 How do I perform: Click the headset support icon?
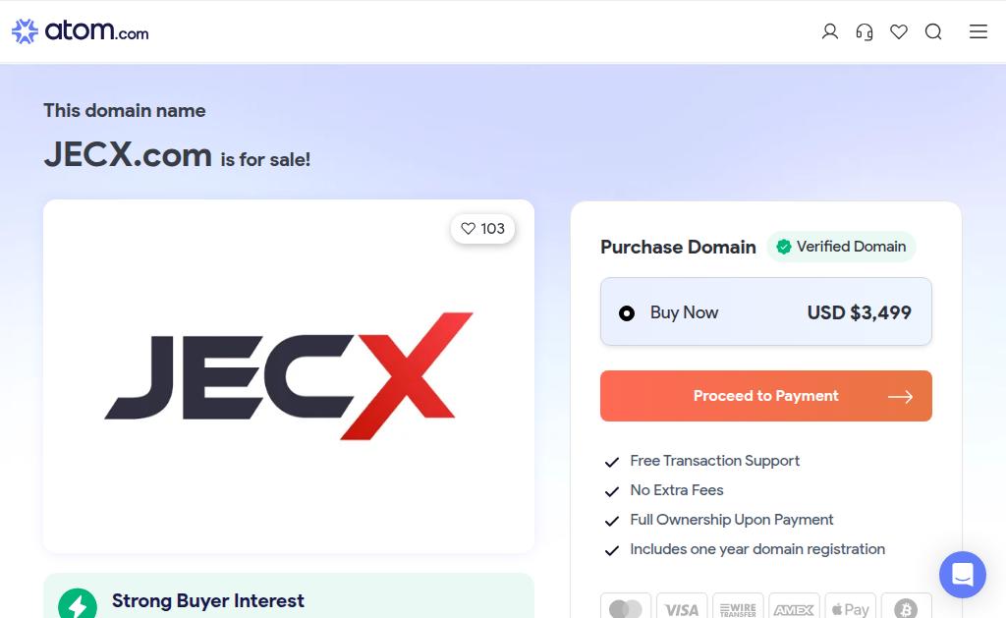[x=865, y=32]
